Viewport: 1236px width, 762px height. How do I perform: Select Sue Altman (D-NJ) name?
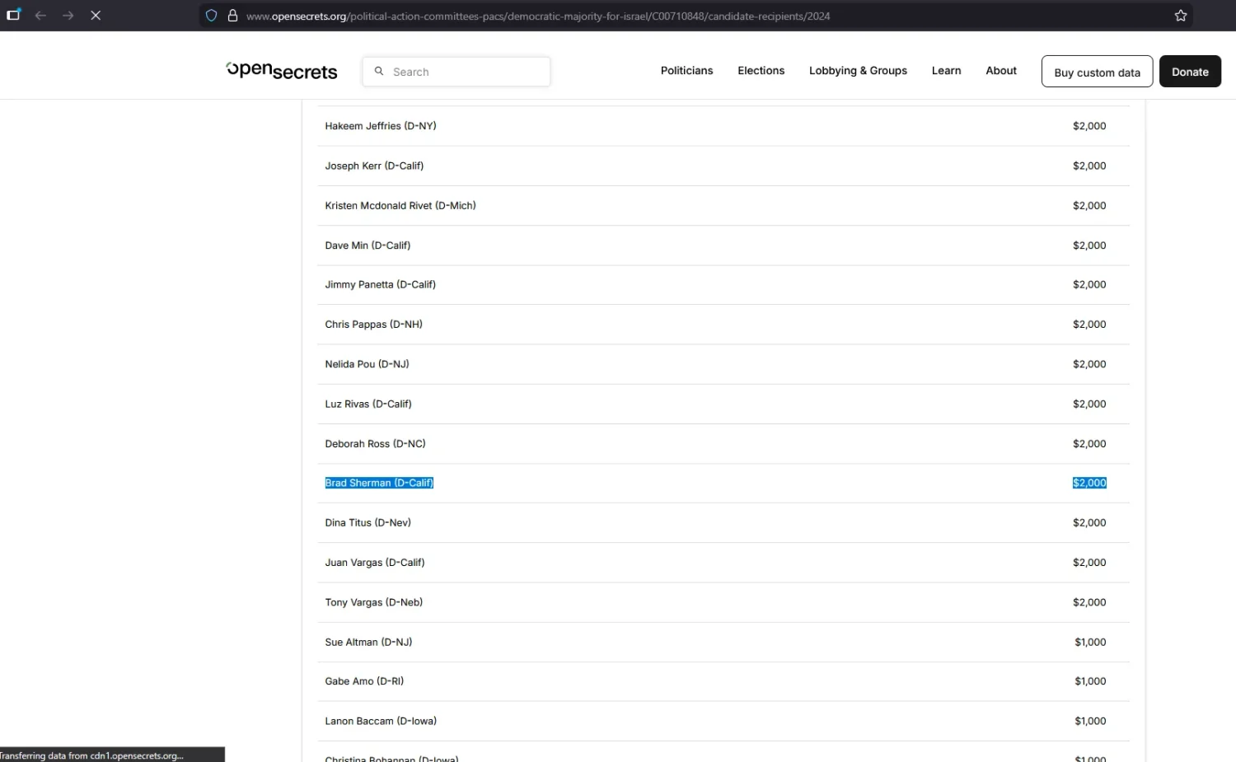point(368,642)
